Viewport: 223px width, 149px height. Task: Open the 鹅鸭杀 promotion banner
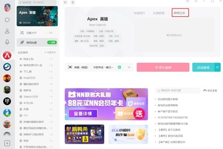[85, 134]
